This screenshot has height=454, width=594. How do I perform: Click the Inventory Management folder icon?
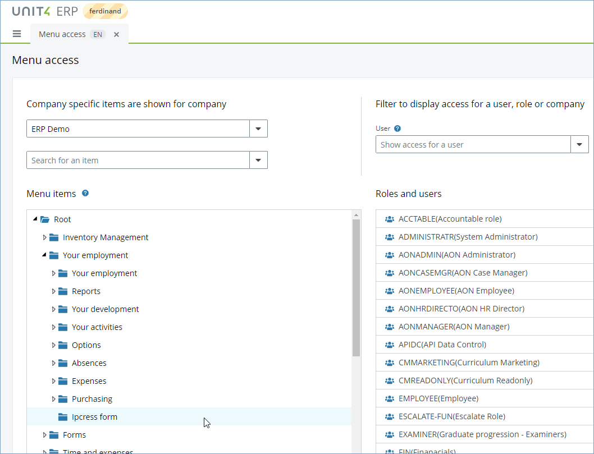54,237
